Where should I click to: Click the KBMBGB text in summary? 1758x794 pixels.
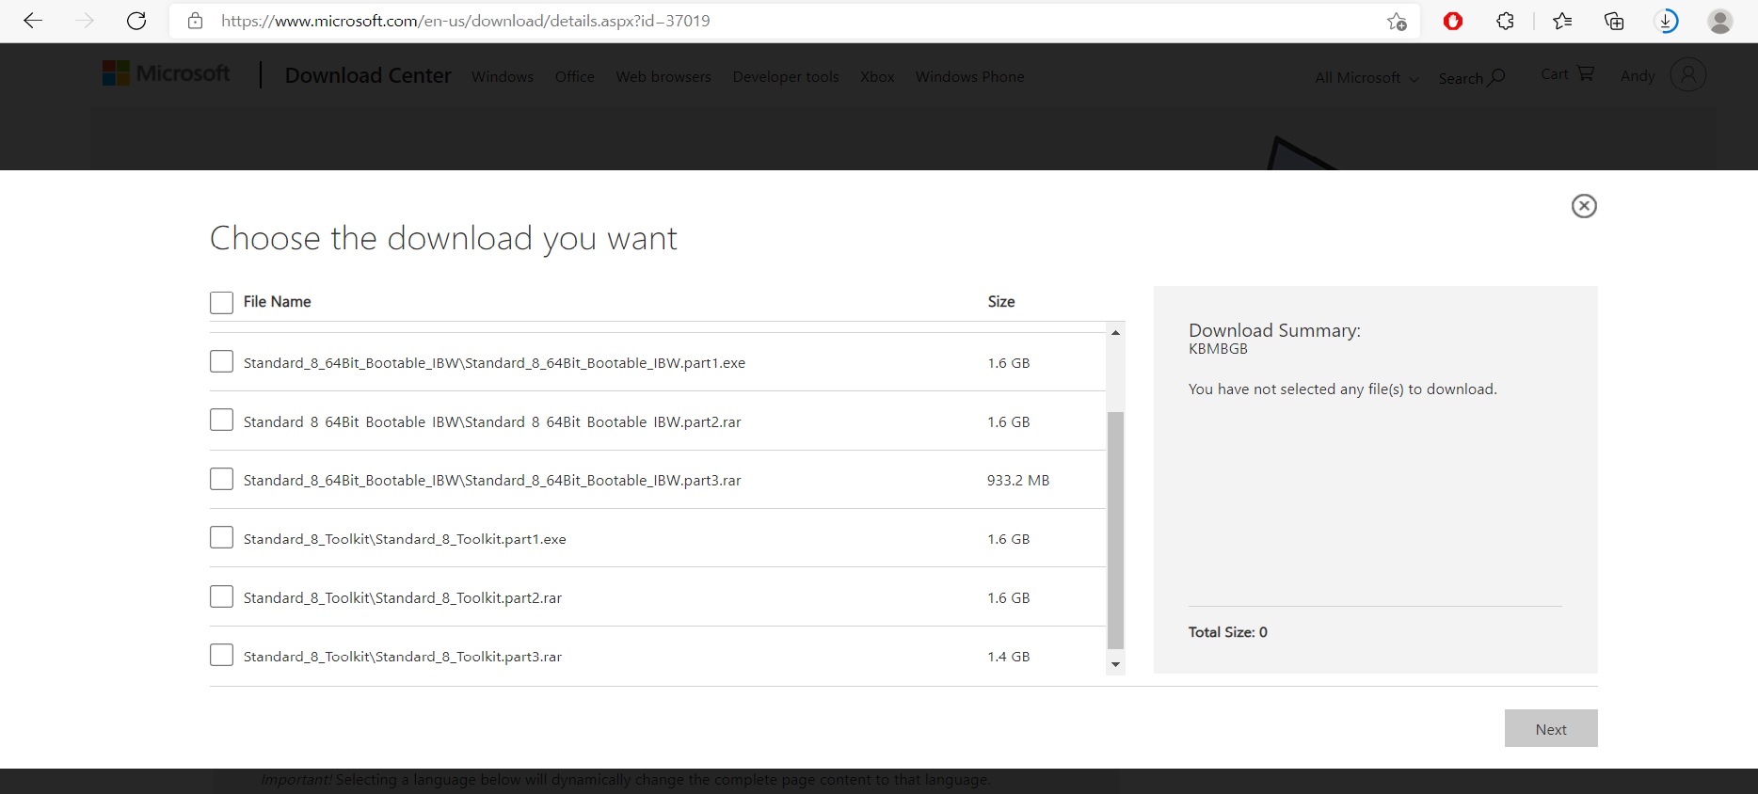(x=1218, y=349)
